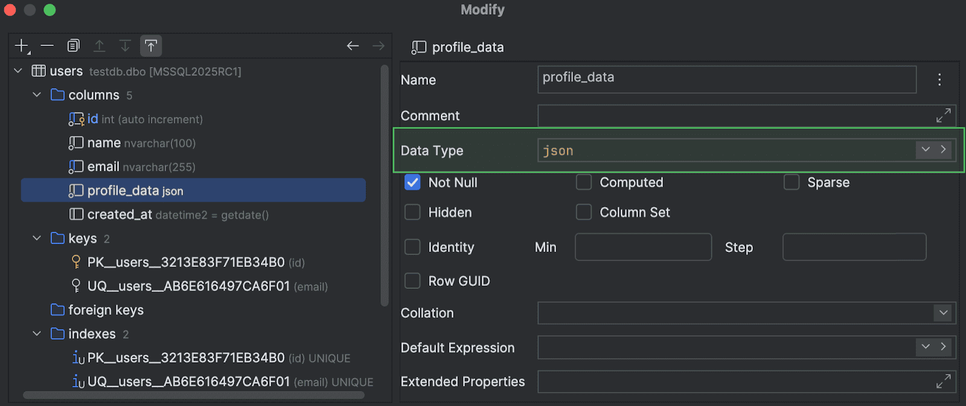
Task: Enable the Computed checkbox
Action: pos(584,182)
